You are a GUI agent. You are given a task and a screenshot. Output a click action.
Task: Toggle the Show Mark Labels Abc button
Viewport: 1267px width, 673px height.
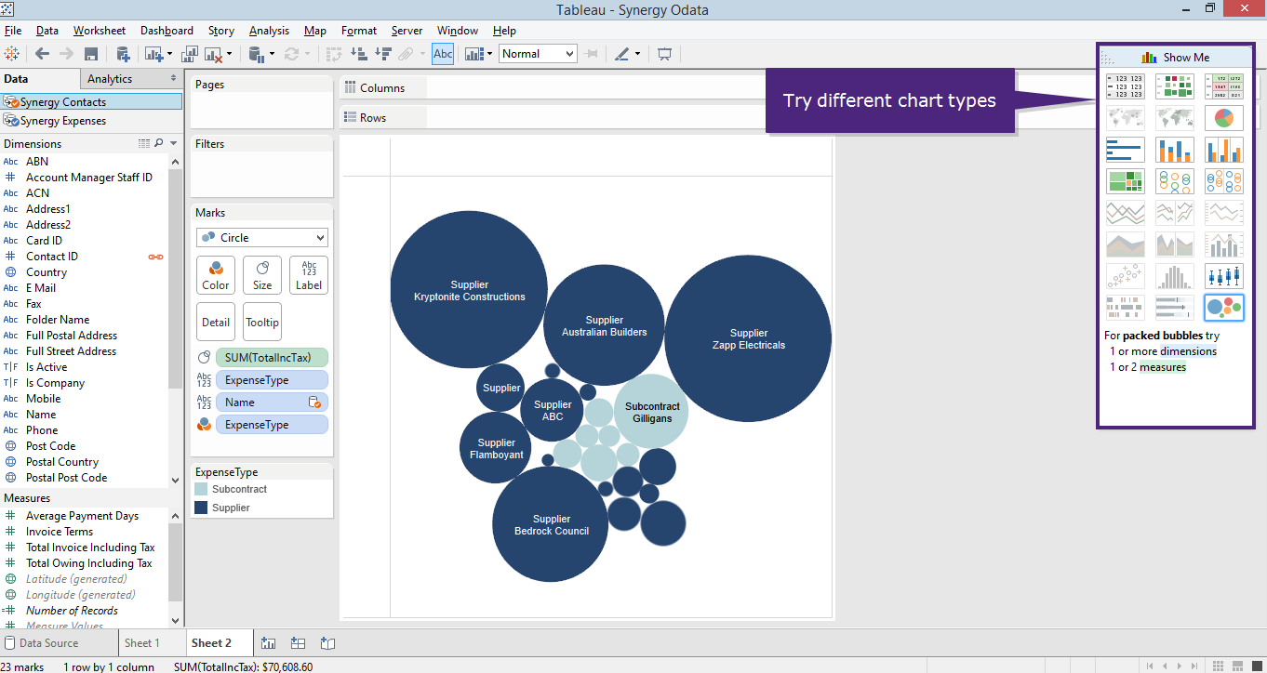(443, 54)
